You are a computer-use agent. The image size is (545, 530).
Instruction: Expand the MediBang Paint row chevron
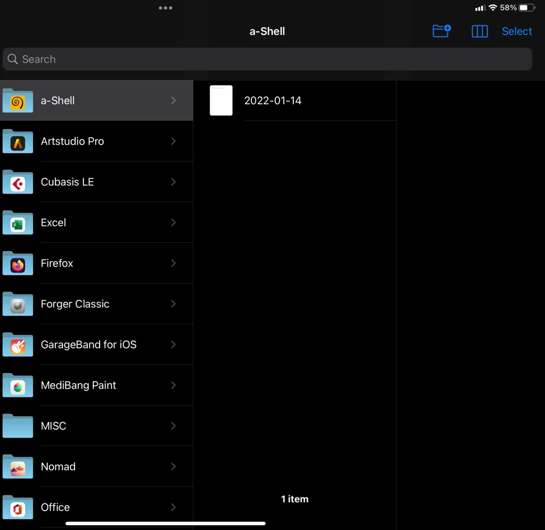point(173,385)
